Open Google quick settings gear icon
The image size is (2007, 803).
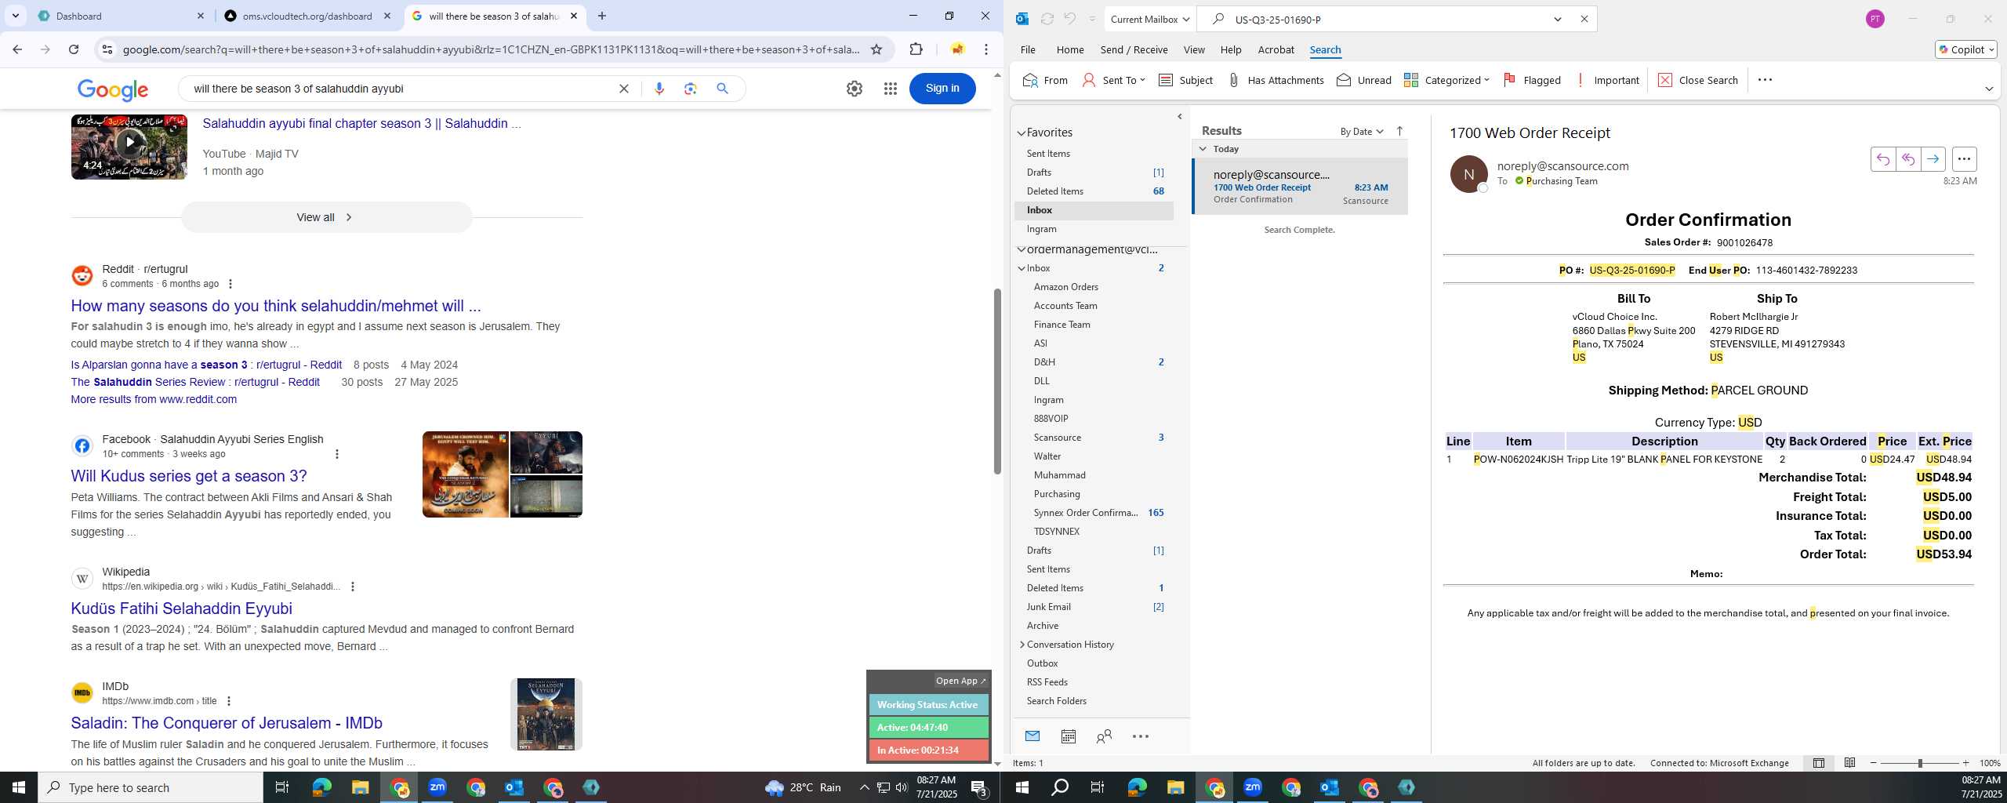coord(855,89)
